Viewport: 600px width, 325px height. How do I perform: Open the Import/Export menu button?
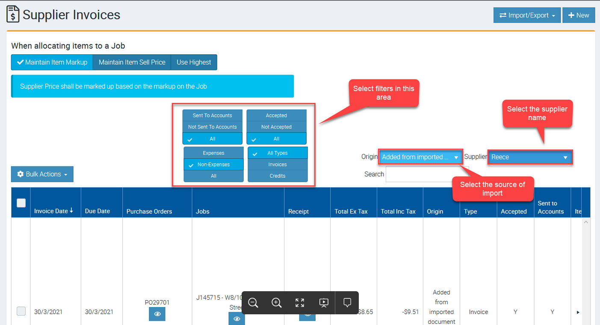527,15
